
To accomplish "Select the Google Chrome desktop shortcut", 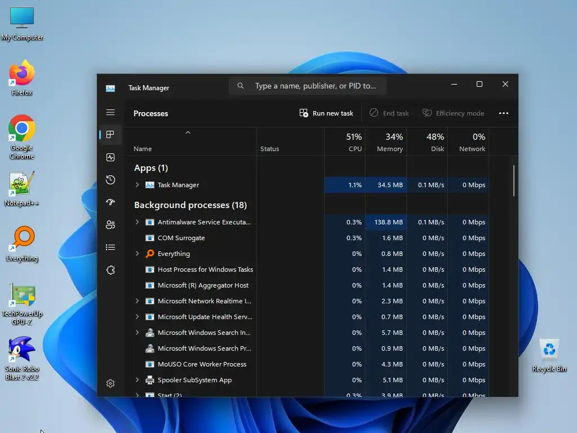I will [x=22, y=137].
